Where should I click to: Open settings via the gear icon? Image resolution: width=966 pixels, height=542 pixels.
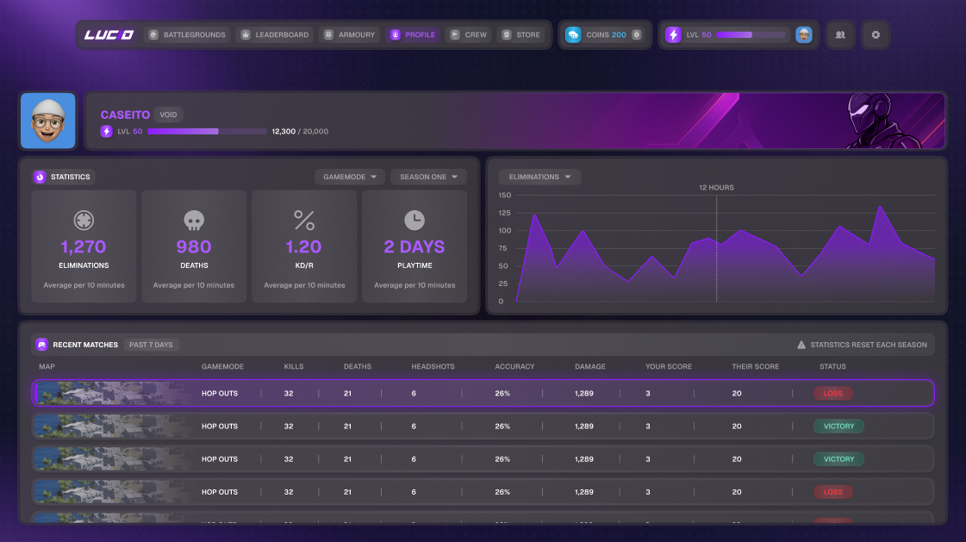tap(876, 35)
